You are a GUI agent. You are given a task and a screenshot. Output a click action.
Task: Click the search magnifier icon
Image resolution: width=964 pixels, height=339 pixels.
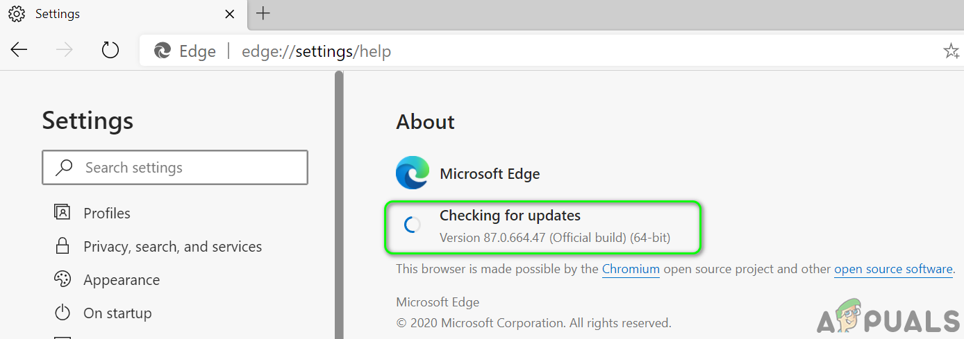pos(65,167)
